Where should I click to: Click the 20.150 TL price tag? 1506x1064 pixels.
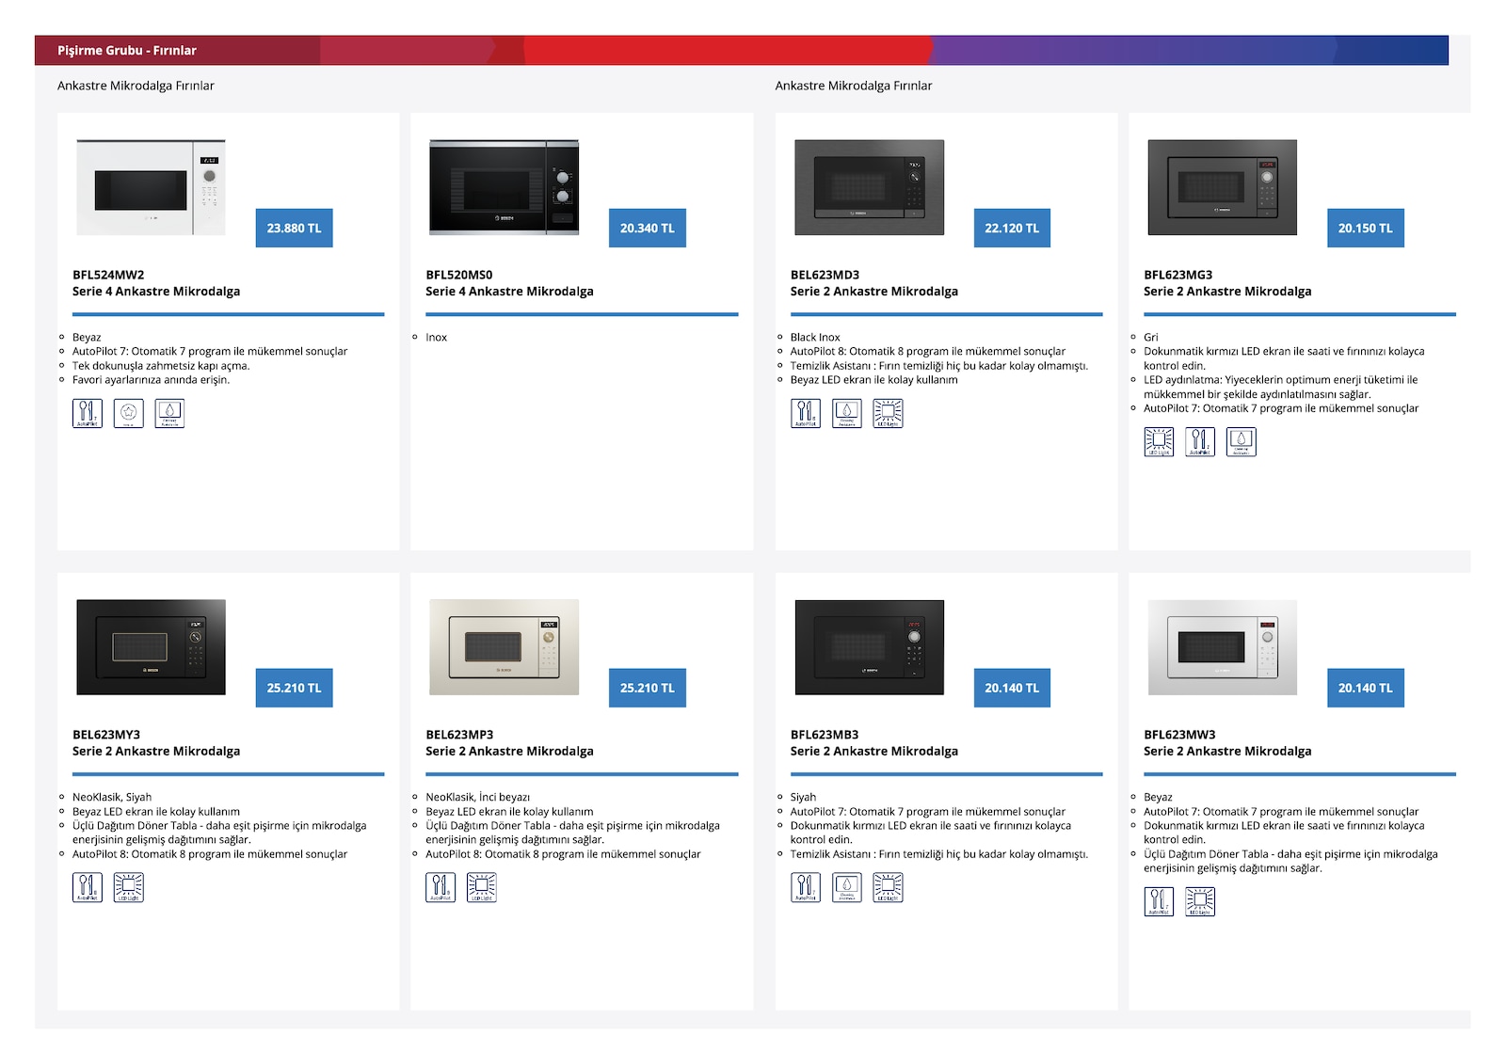[x=1366, y=228]
